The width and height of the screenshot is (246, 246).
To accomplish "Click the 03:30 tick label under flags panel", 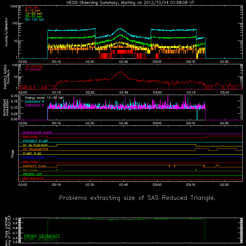I will tap(224, 185).
